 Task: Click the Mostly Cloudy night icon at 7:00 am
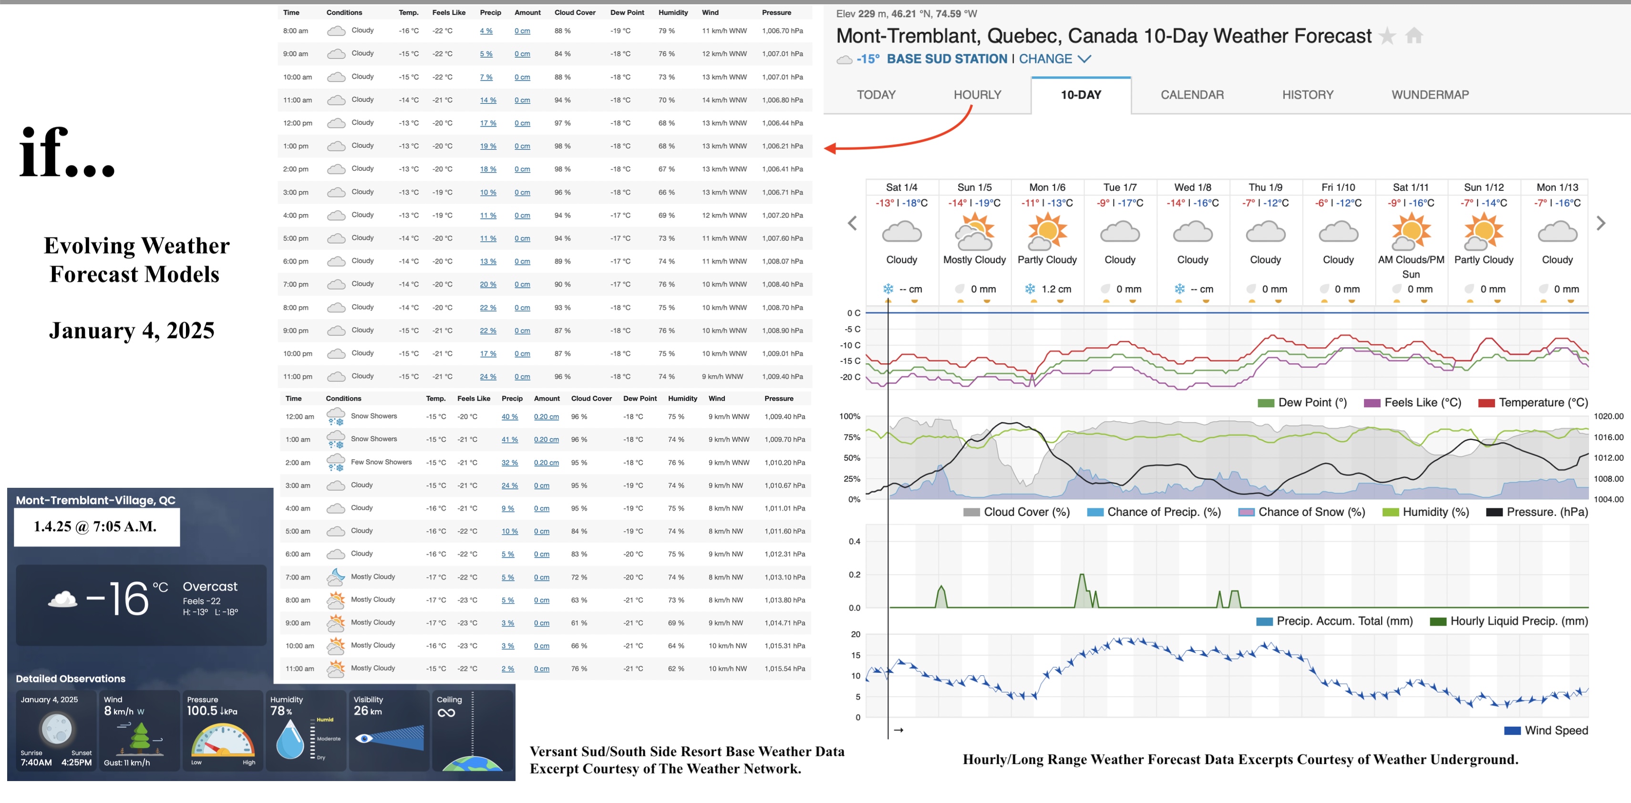coord(336,577)
